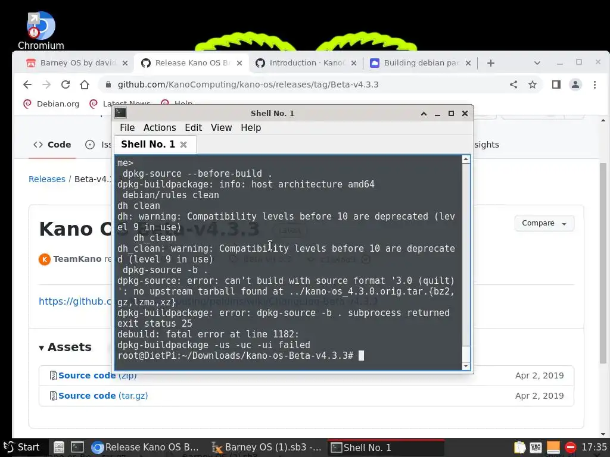Roll up the Shell window with up arrow
Screen dimensions: 610x457
click(424, 114)
